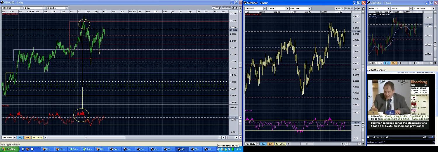Viewport: 438px width, 152px height.
Task: Expand Add Study arrow in middle 3 hour window
Action: [x=258, y=144]
